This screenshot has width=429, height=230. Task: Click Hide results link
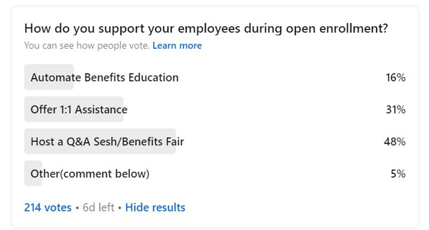[155, 207]
